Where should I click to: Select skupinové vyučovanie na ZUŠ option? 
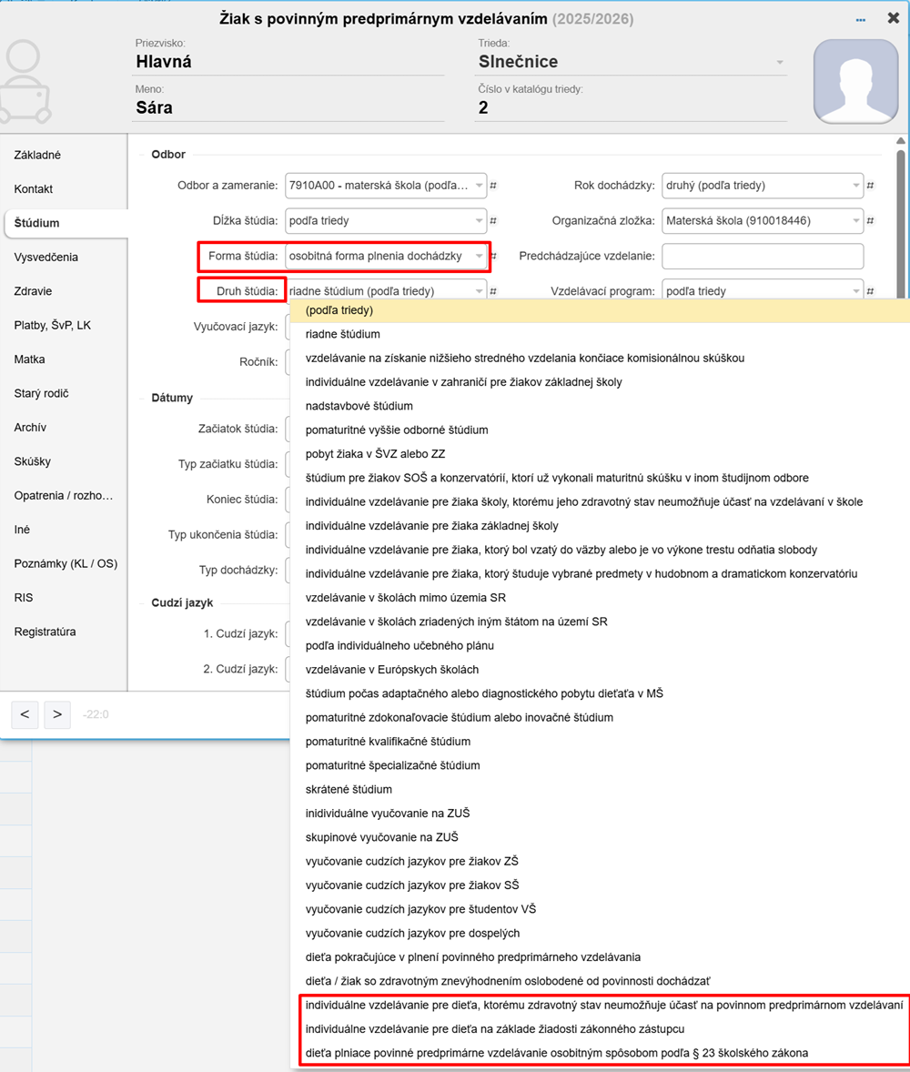pyautogui.click(x=600, y=837)
